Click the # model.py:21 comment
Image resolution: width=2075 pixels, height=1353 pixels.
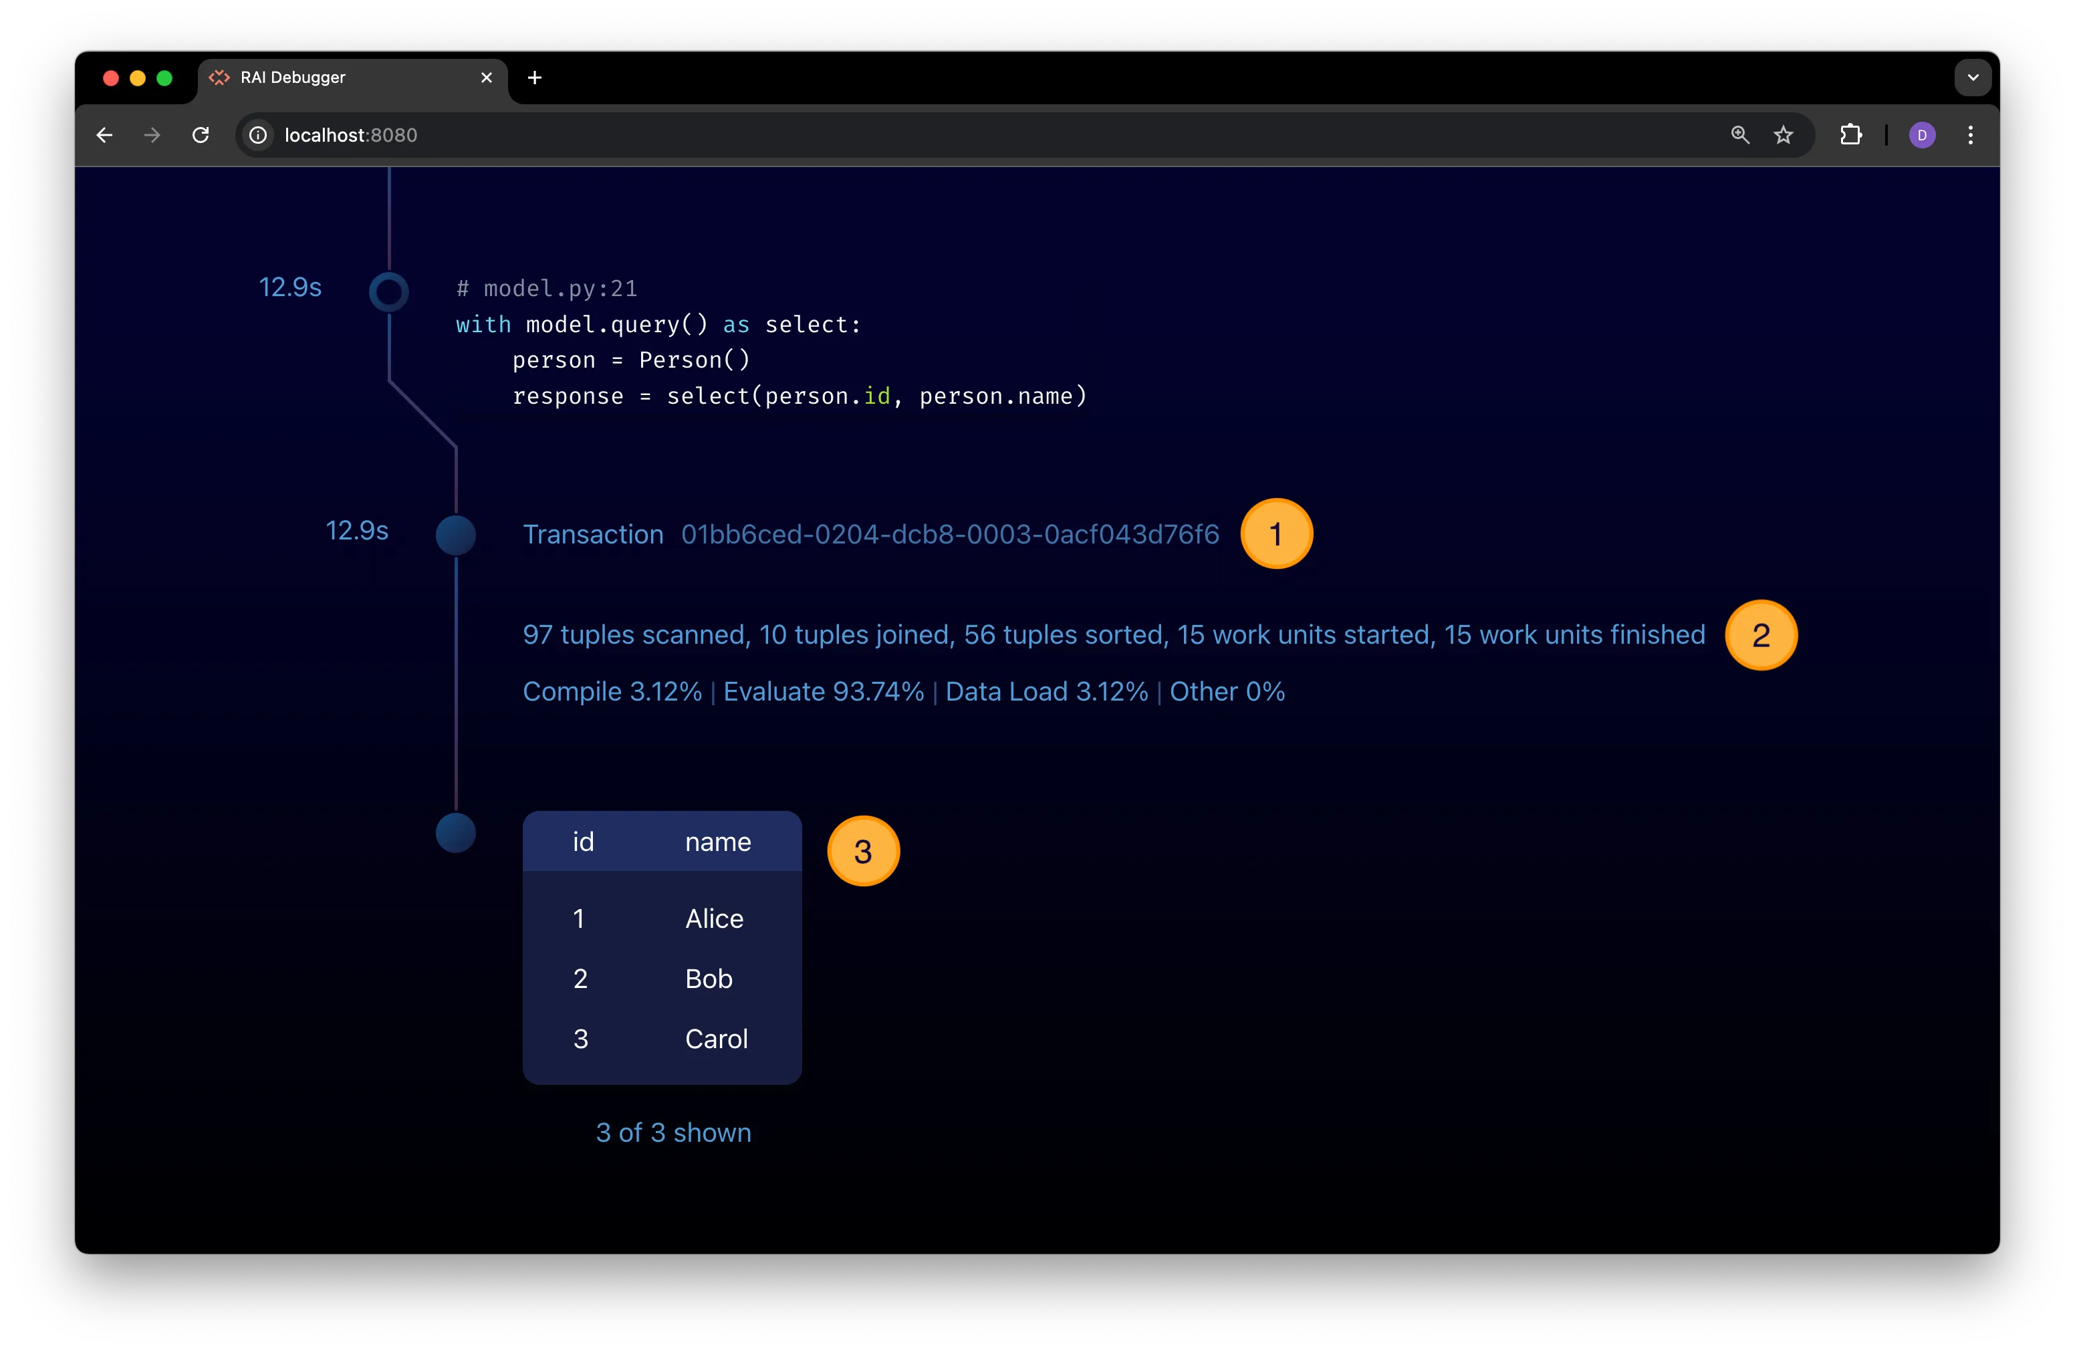[547, 289]
